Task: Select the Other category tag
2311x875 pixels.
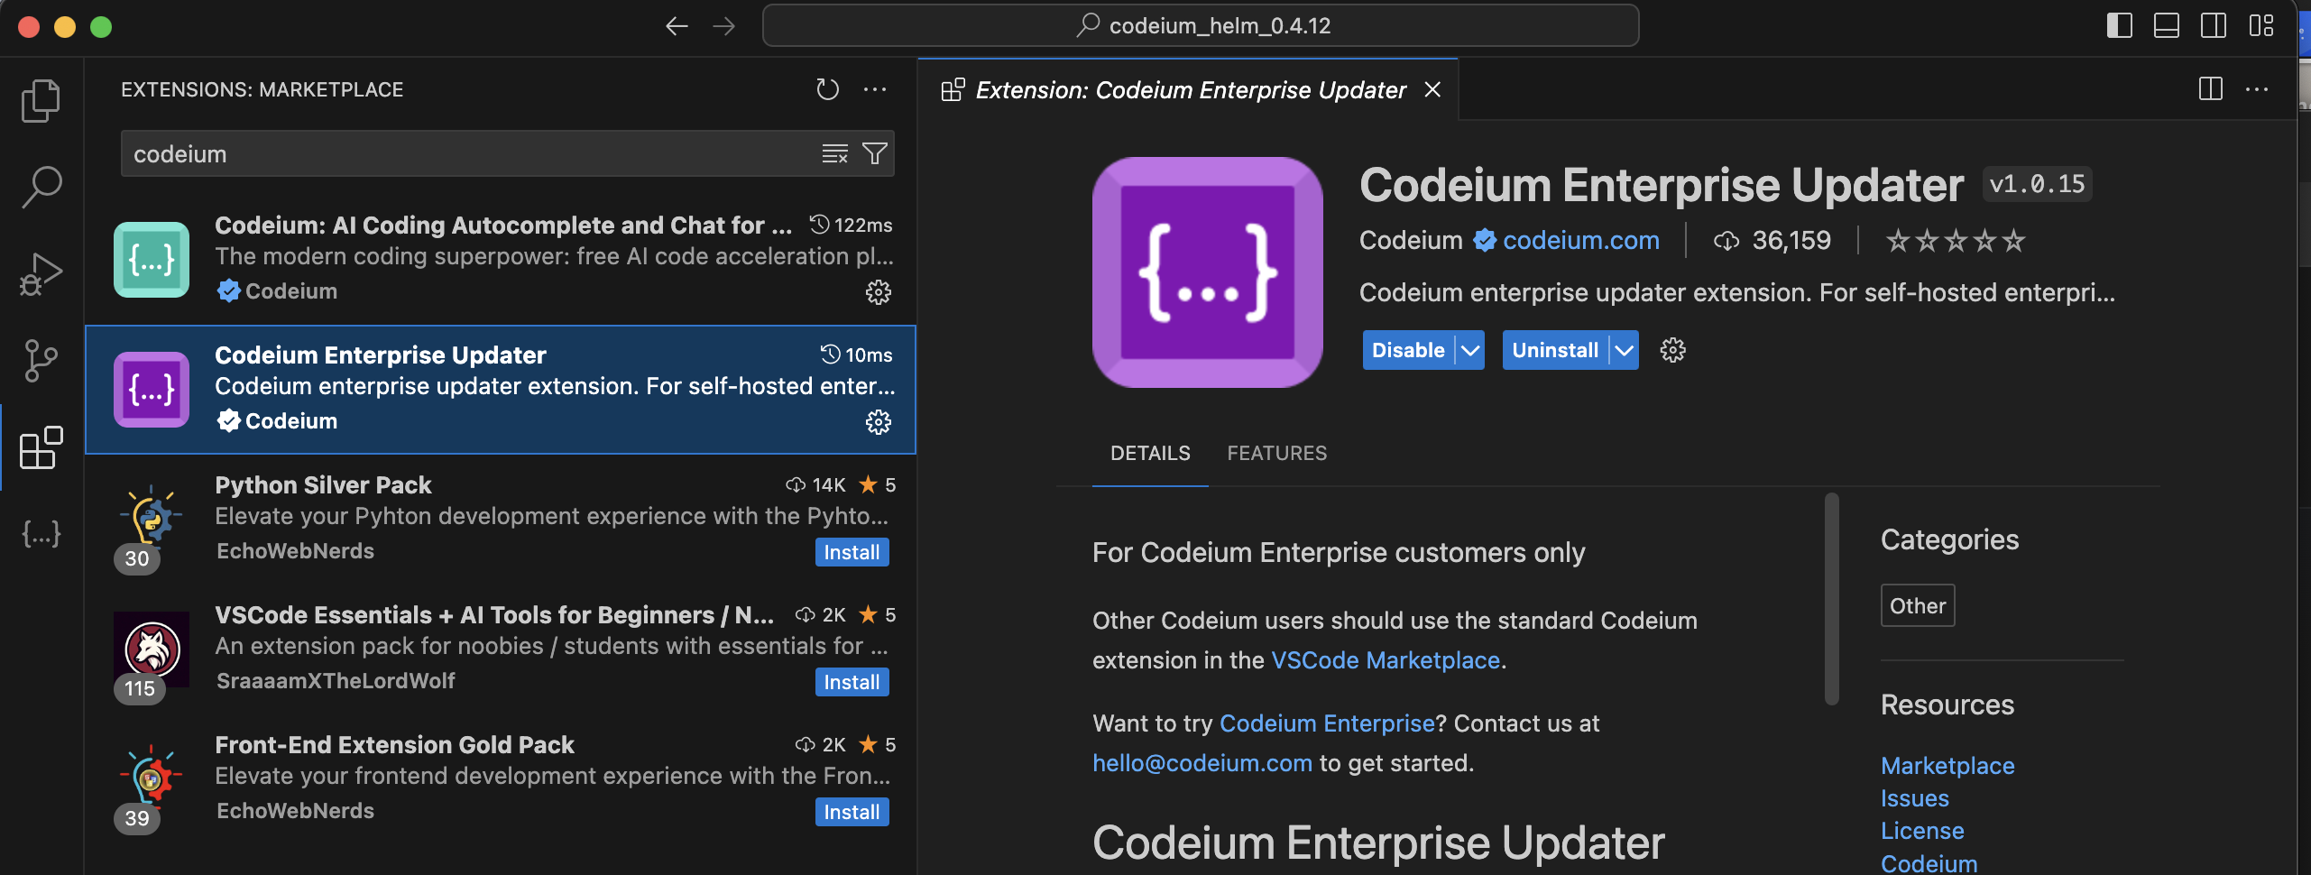Action: pos(1918,605)
